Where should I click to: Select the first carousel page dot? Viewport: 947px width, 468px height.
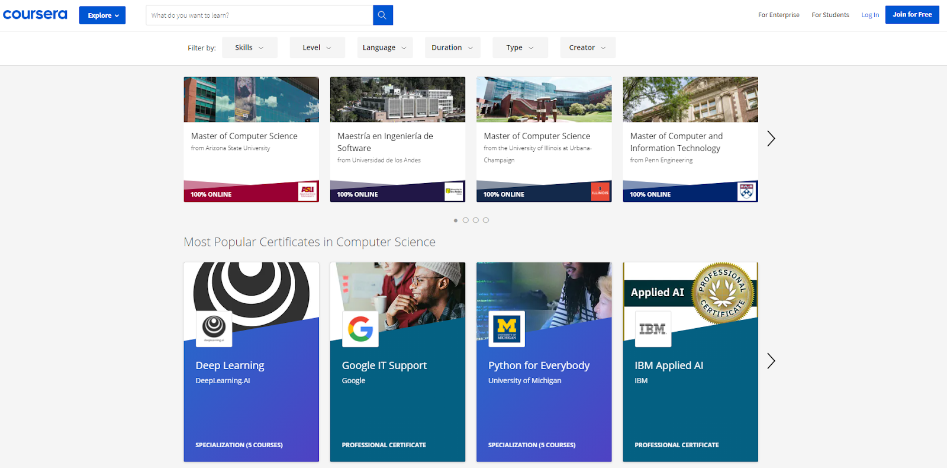click(x=456, y=220)
